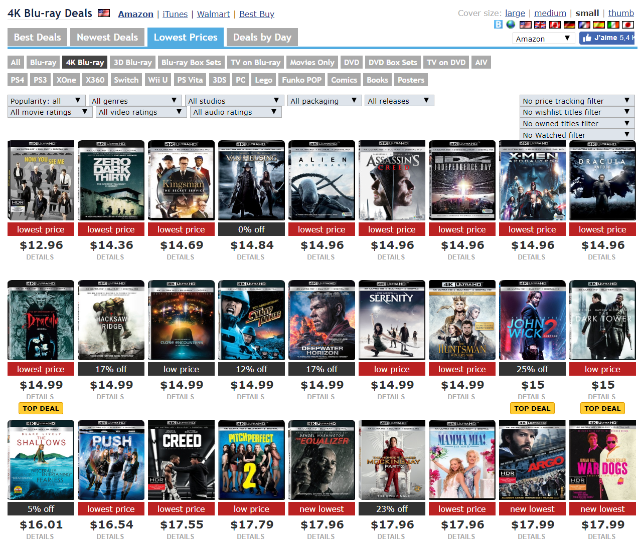Click the Zero Dark Thirty cover
640x541 pixels.
[111, 180]
